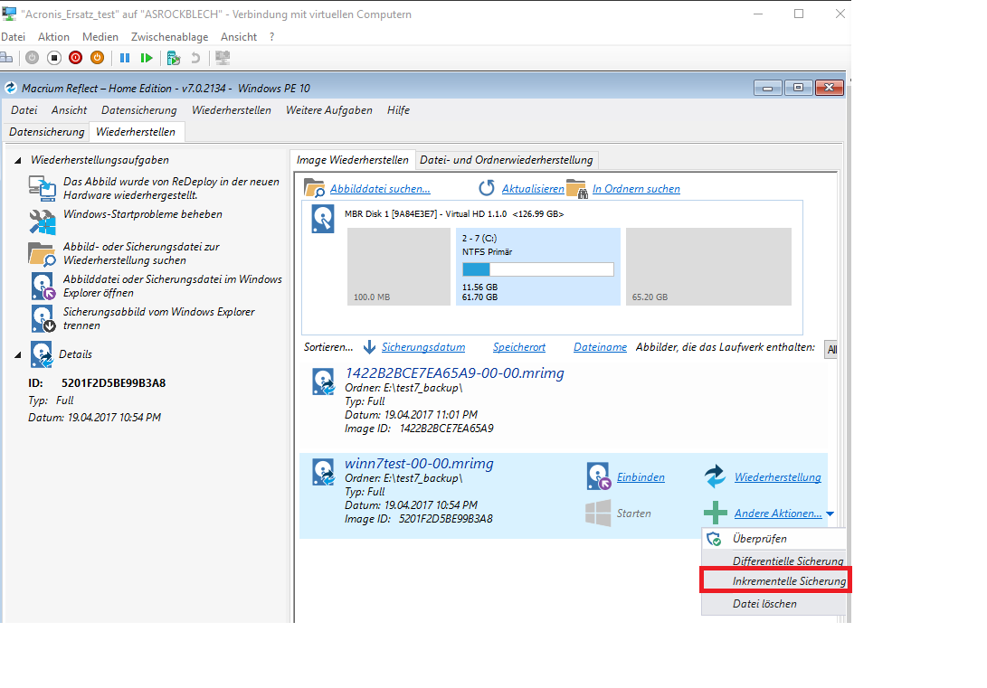Open the Hyper-V Ansicht menu
This screenshot has height=688, width=987.
coord(239,36)
